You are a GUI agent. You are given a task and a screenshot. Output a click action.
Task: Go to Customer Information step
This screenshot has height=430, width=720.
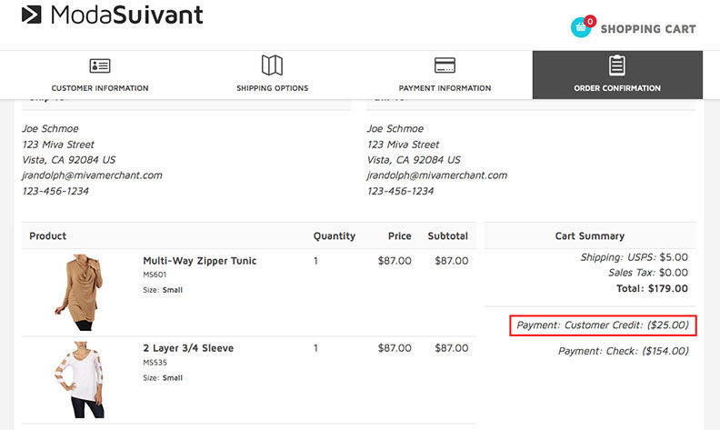coord(100,75)
